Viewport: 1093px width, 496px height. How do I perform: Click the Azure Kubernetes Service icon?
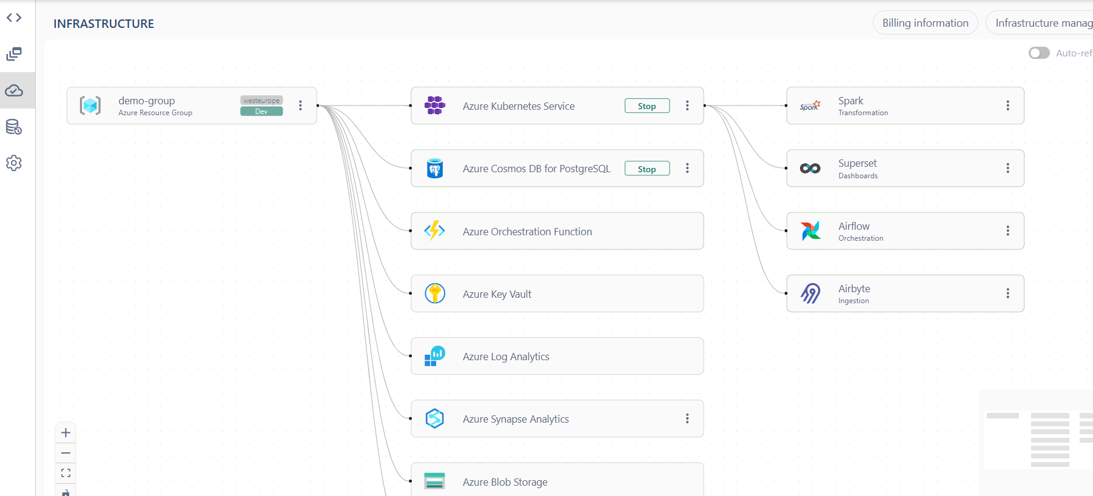point(435,106)
